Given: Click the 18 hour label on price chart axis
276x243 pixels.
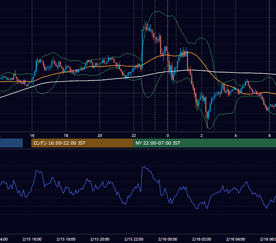Looking at the screenshot, I should click(x=66, y=136).
